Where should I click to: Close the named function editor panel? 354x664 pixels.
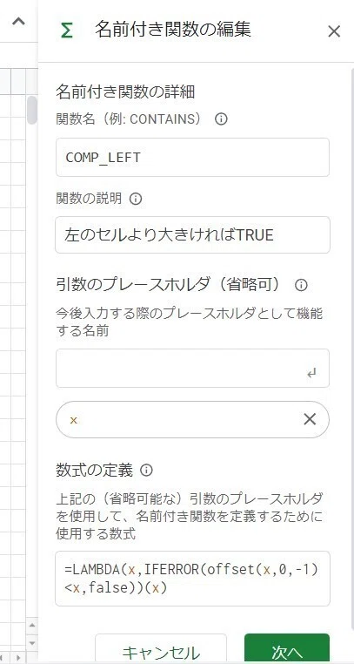coord(334,31)
